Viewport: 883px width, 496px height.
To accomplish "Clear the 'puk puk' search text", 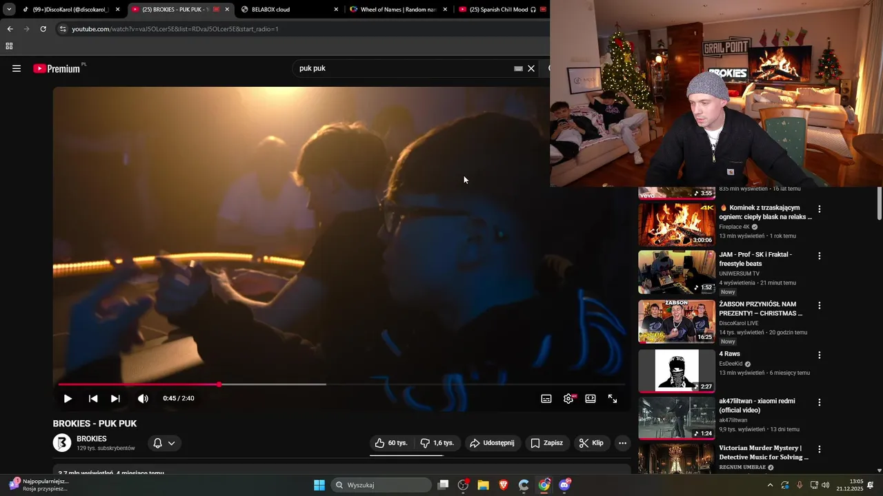I will (531, 68).
